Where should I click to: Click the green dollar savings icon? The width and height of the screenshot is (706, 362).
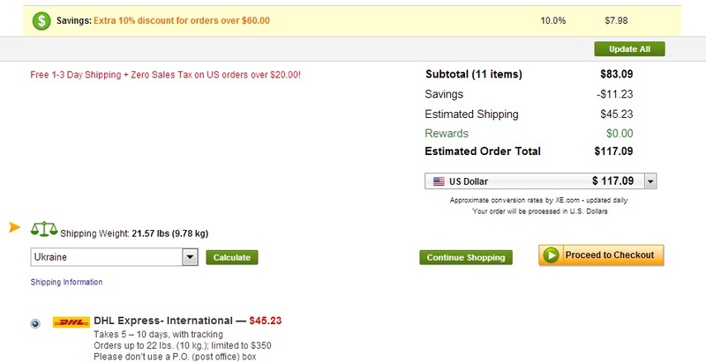click(41, 20)
